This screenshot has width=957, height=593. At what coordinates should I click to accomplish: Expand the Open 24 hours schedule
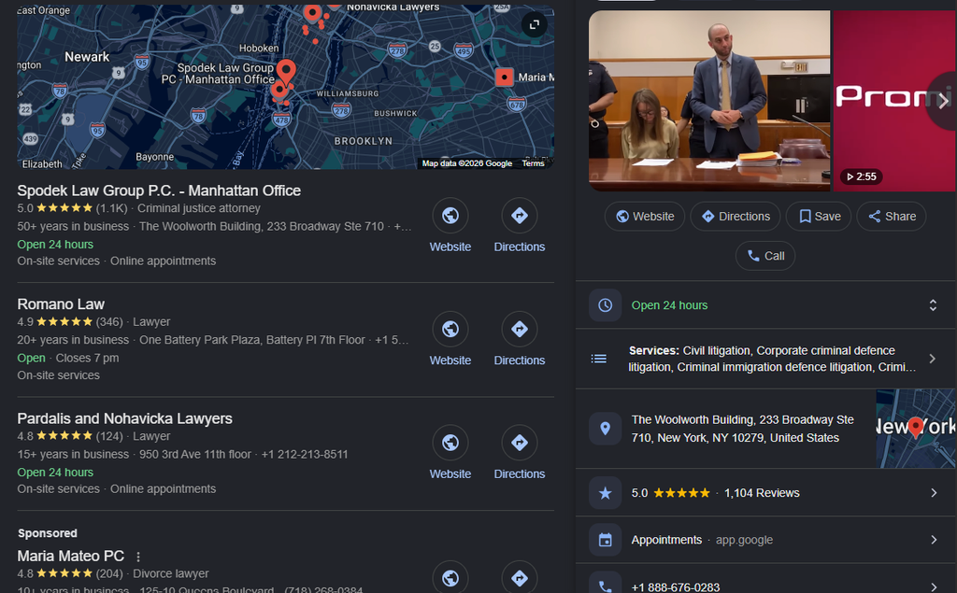[933, 305]
